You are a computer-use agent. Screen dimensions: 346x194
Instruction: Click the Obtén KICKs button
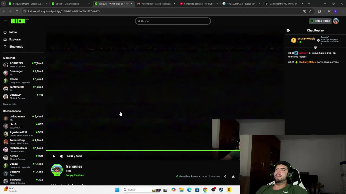click(320, 21)
